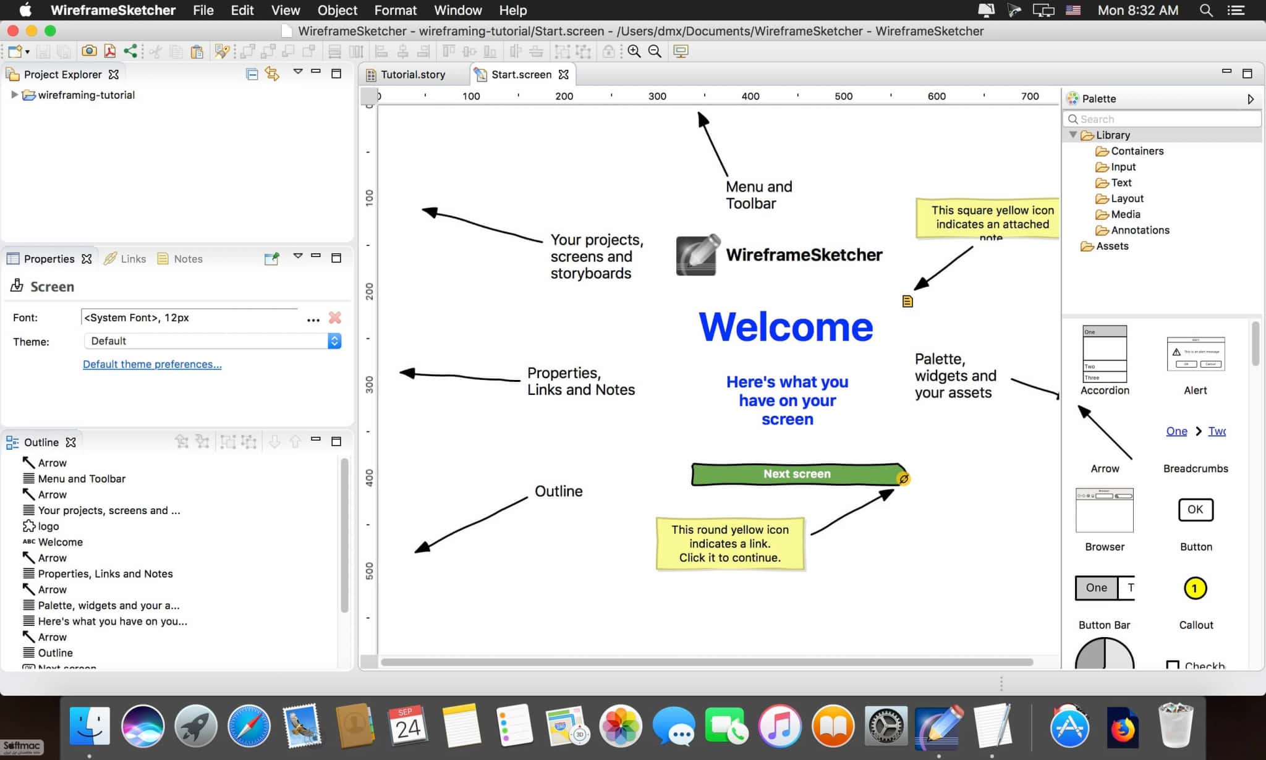Click the round yellow link icon on Next screen

903,479
